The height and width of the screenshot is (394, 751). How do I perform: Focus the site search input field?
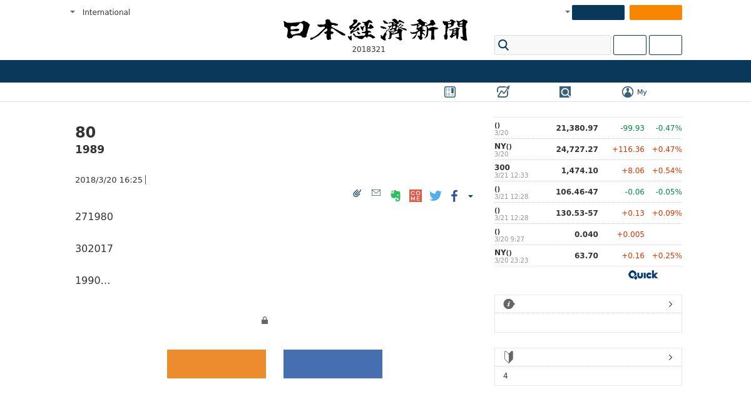(553, 45)
